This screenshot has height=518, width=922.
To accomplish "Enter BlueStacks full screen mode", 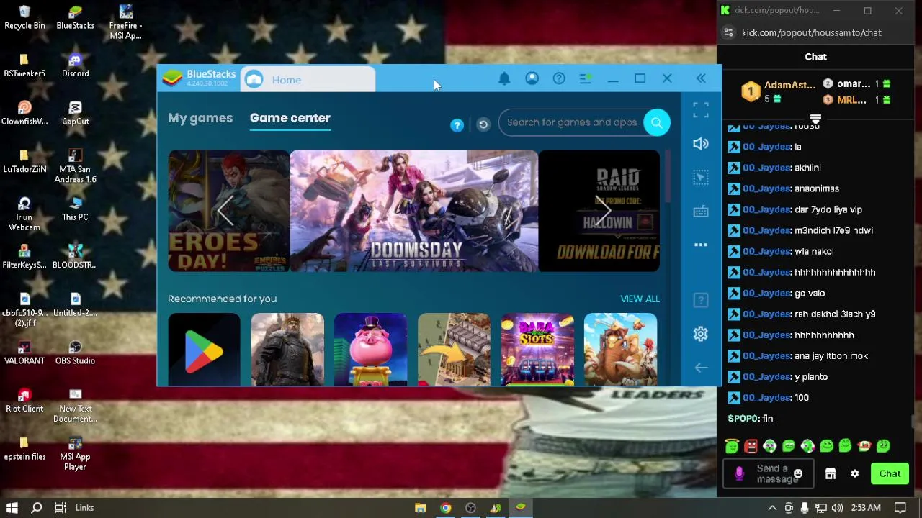I will [701, 109].
